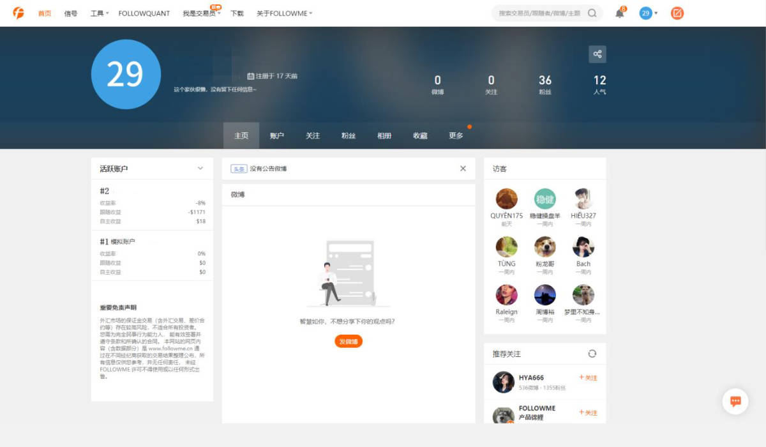Click the search magnifier icon
This screenshot has width=766, height=447.
pyautogui.click(x=590, y=13)
